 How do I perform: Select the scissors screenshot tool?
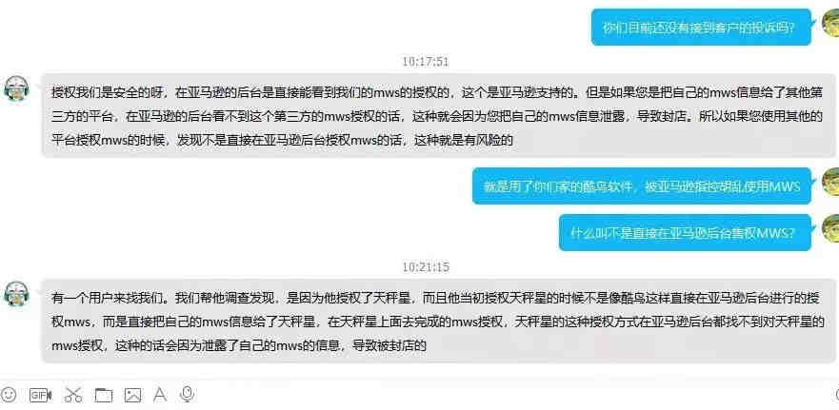[73, 395]
